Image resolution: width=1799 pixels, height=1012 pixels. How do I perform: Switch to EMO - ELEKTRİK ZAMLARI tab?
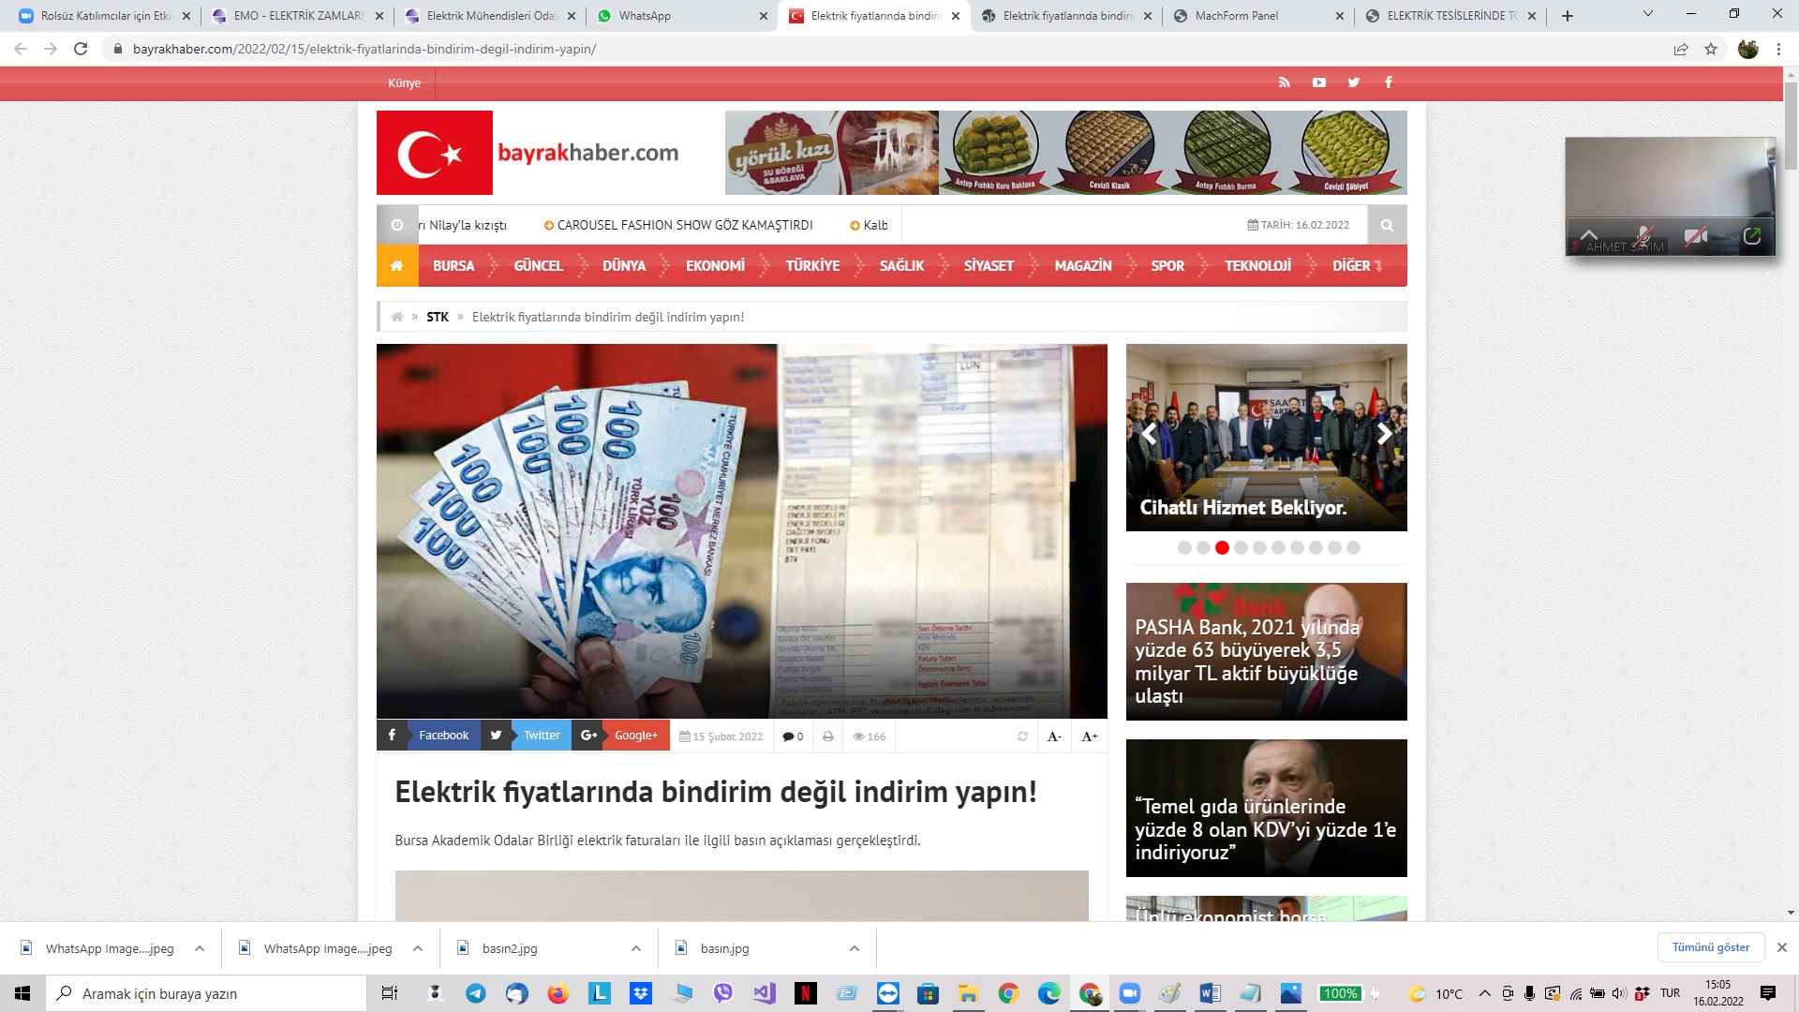(x=297, y=16)
